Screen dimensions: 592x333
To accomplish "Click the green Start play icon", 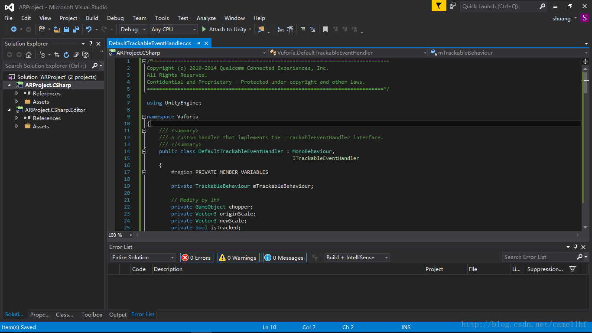I will pyautogui.click(x=204, y=29).
